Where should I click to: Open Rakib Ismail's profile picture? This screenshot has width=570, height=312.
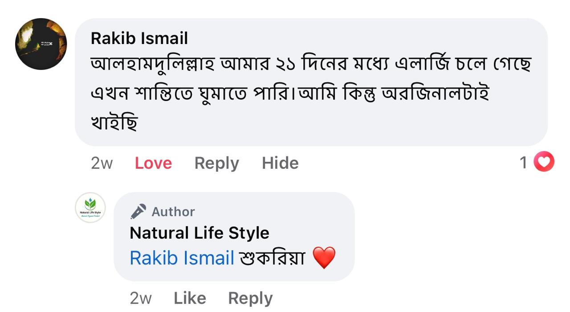tap(41, 44)
